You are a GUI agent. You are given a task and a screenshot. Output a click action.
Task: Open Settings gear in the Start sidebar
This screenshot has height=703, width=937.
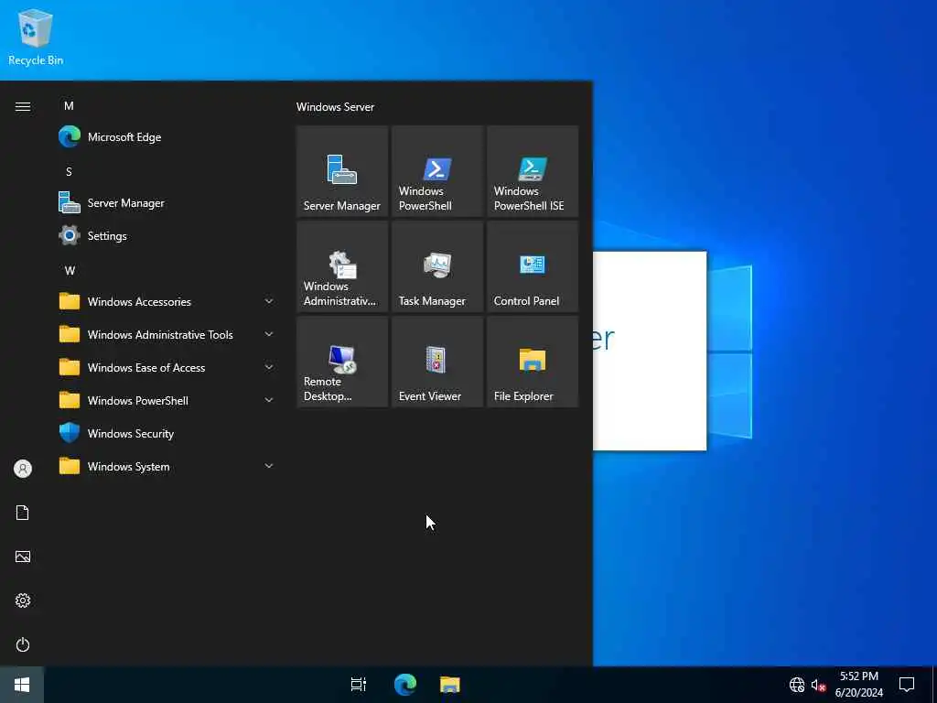coord(23,600)
